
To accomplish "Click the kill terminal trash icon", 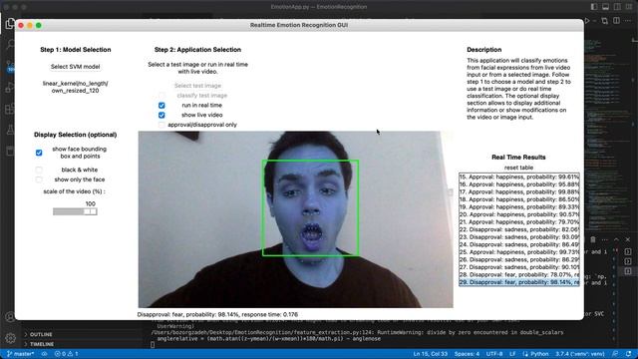I will (x=593, y=239).
